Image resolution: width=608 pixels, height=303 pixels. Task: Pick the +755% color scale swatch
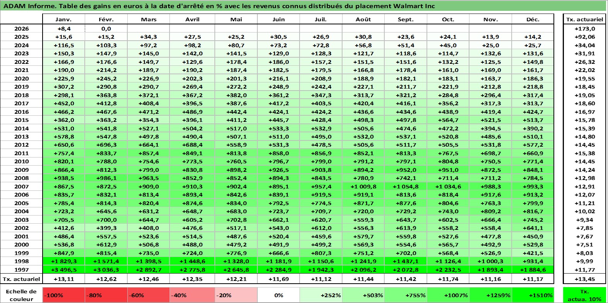coord(406,295)
